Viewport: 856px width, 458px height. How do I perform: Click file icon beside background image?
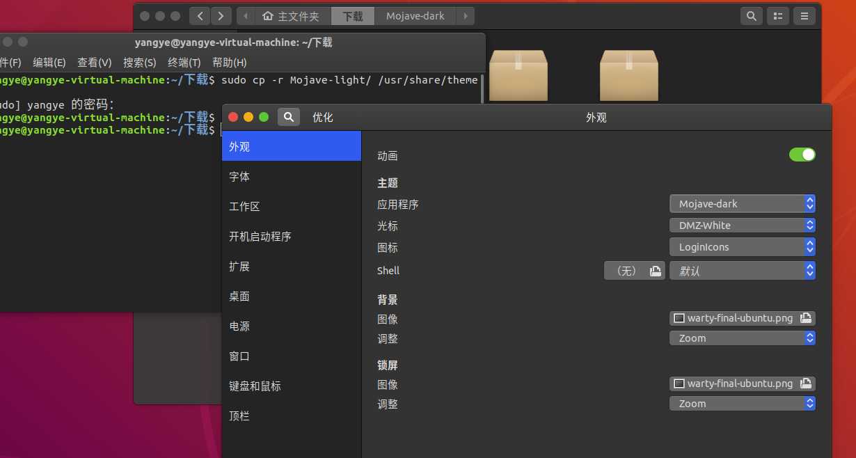[x=805, y=318]
